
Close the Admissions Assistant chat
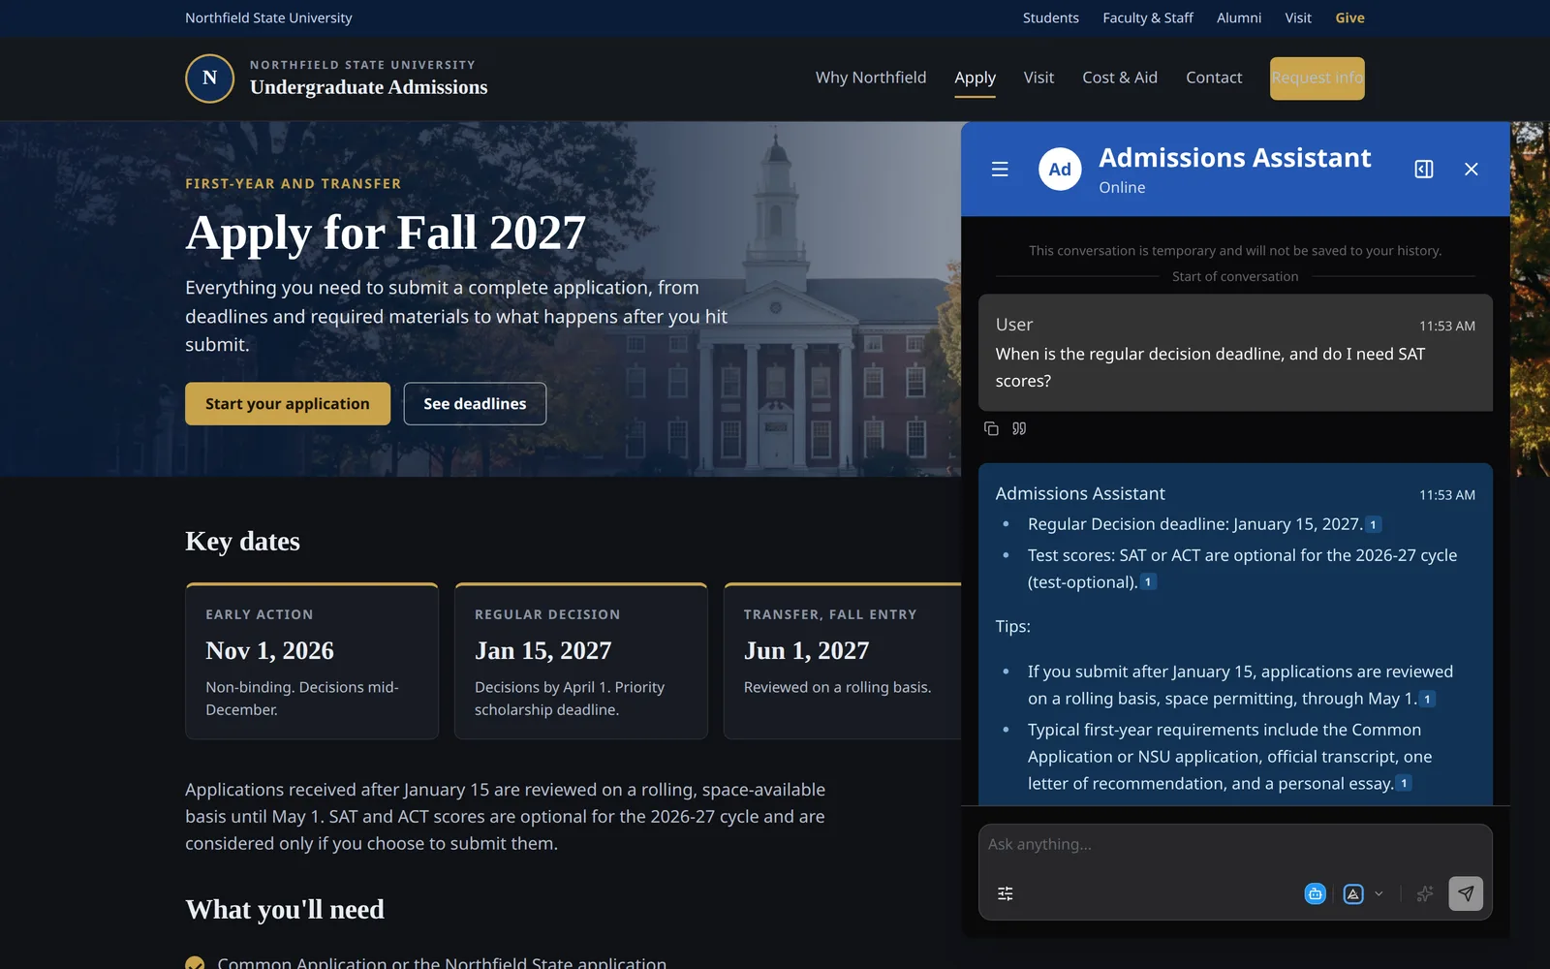click(1472, 170)
